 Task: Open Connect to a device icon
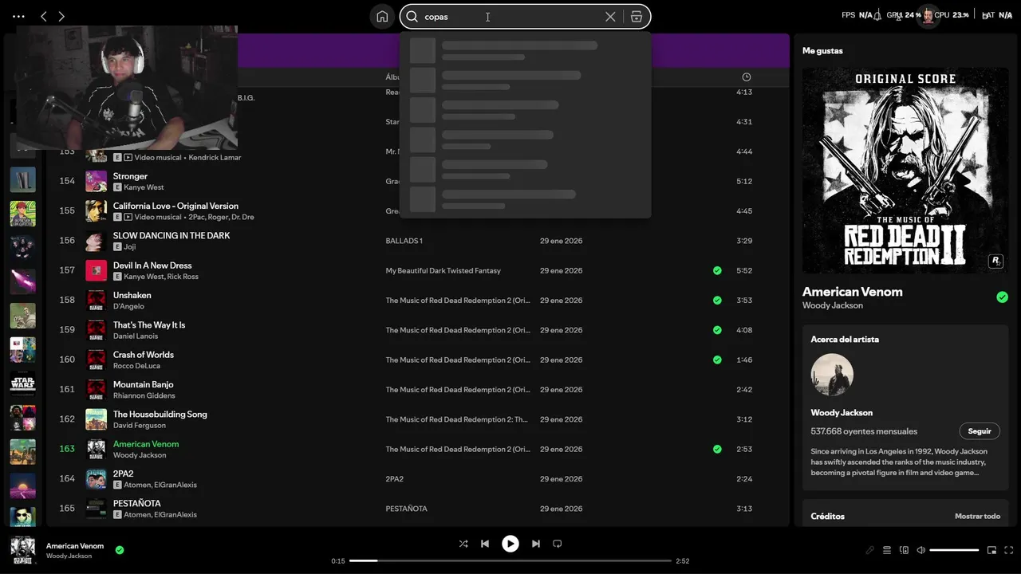[x=904, y=550]
